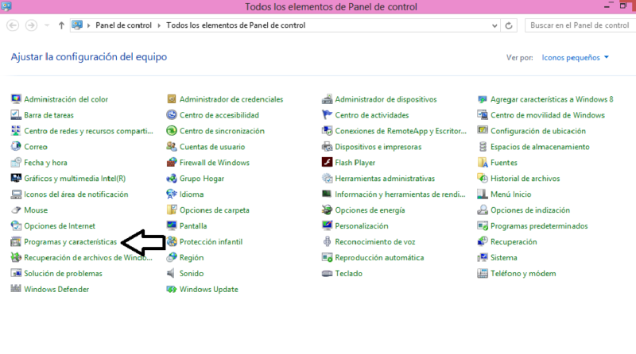
Task: Click the Flash Player icon
Action: (x=327, y=163)
